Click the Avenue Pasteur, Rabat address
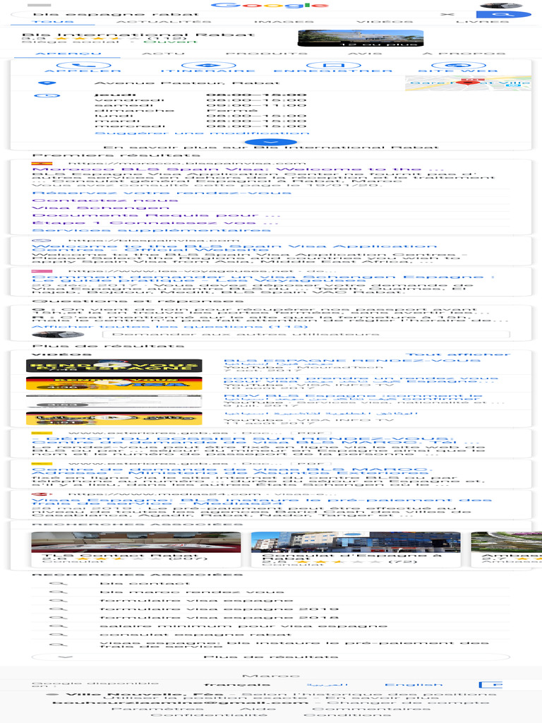The image size is (542, 723). coord(186,83)
